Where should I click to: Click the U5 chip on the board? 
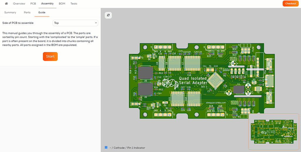[x=145, y=72]
